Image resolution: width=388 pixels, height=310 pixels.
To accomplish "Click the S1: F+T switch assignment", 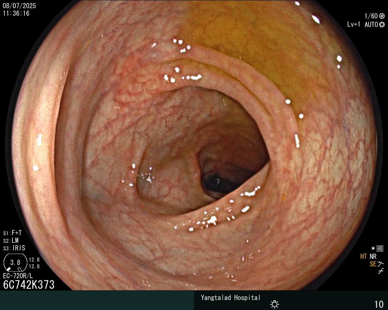I will (x=12, y=233).
